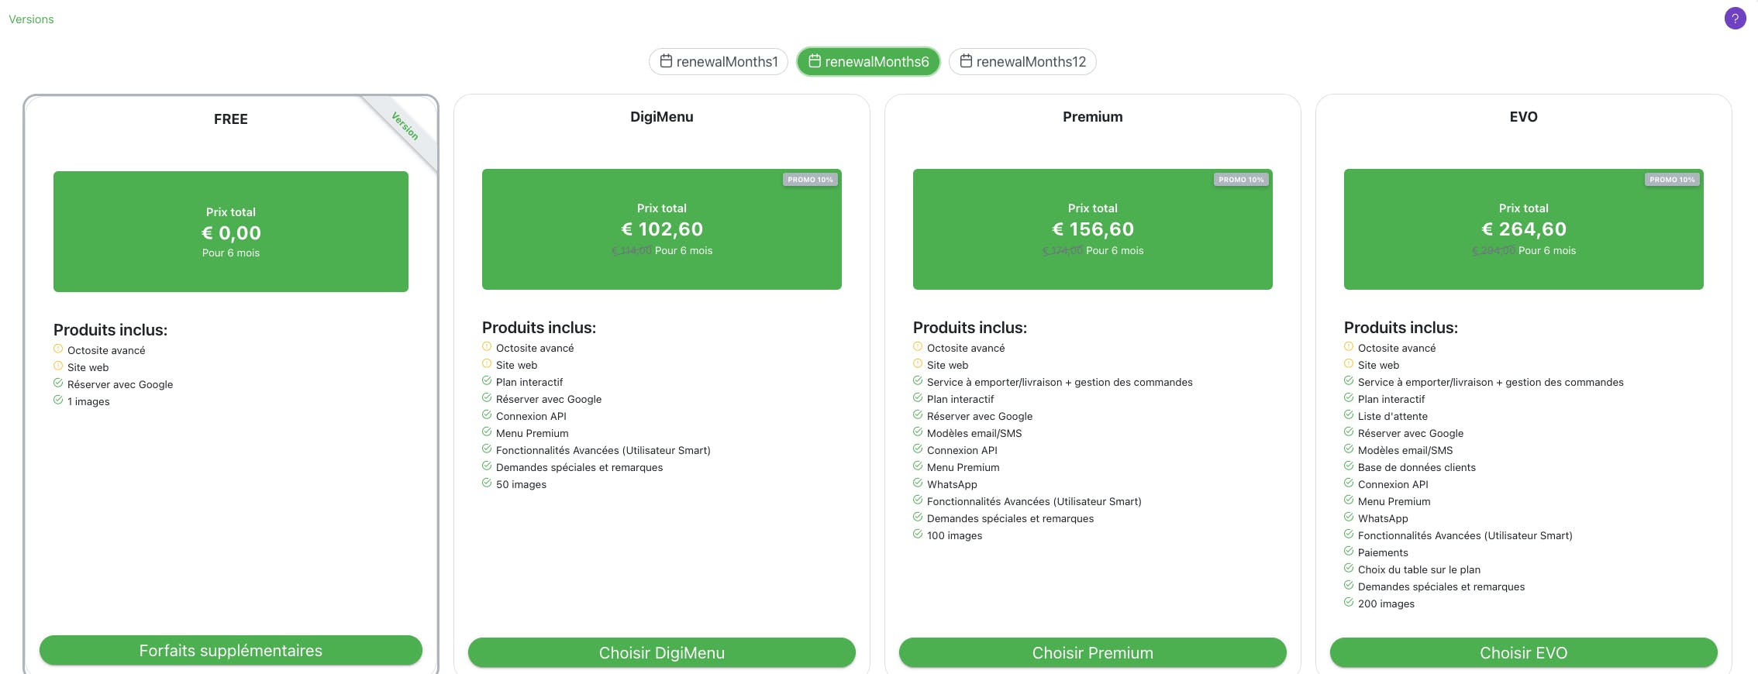The image size is (1758, 674).
Task: Click check icon beside Premium's WhatsApp feature
Action: coord(918,483)
